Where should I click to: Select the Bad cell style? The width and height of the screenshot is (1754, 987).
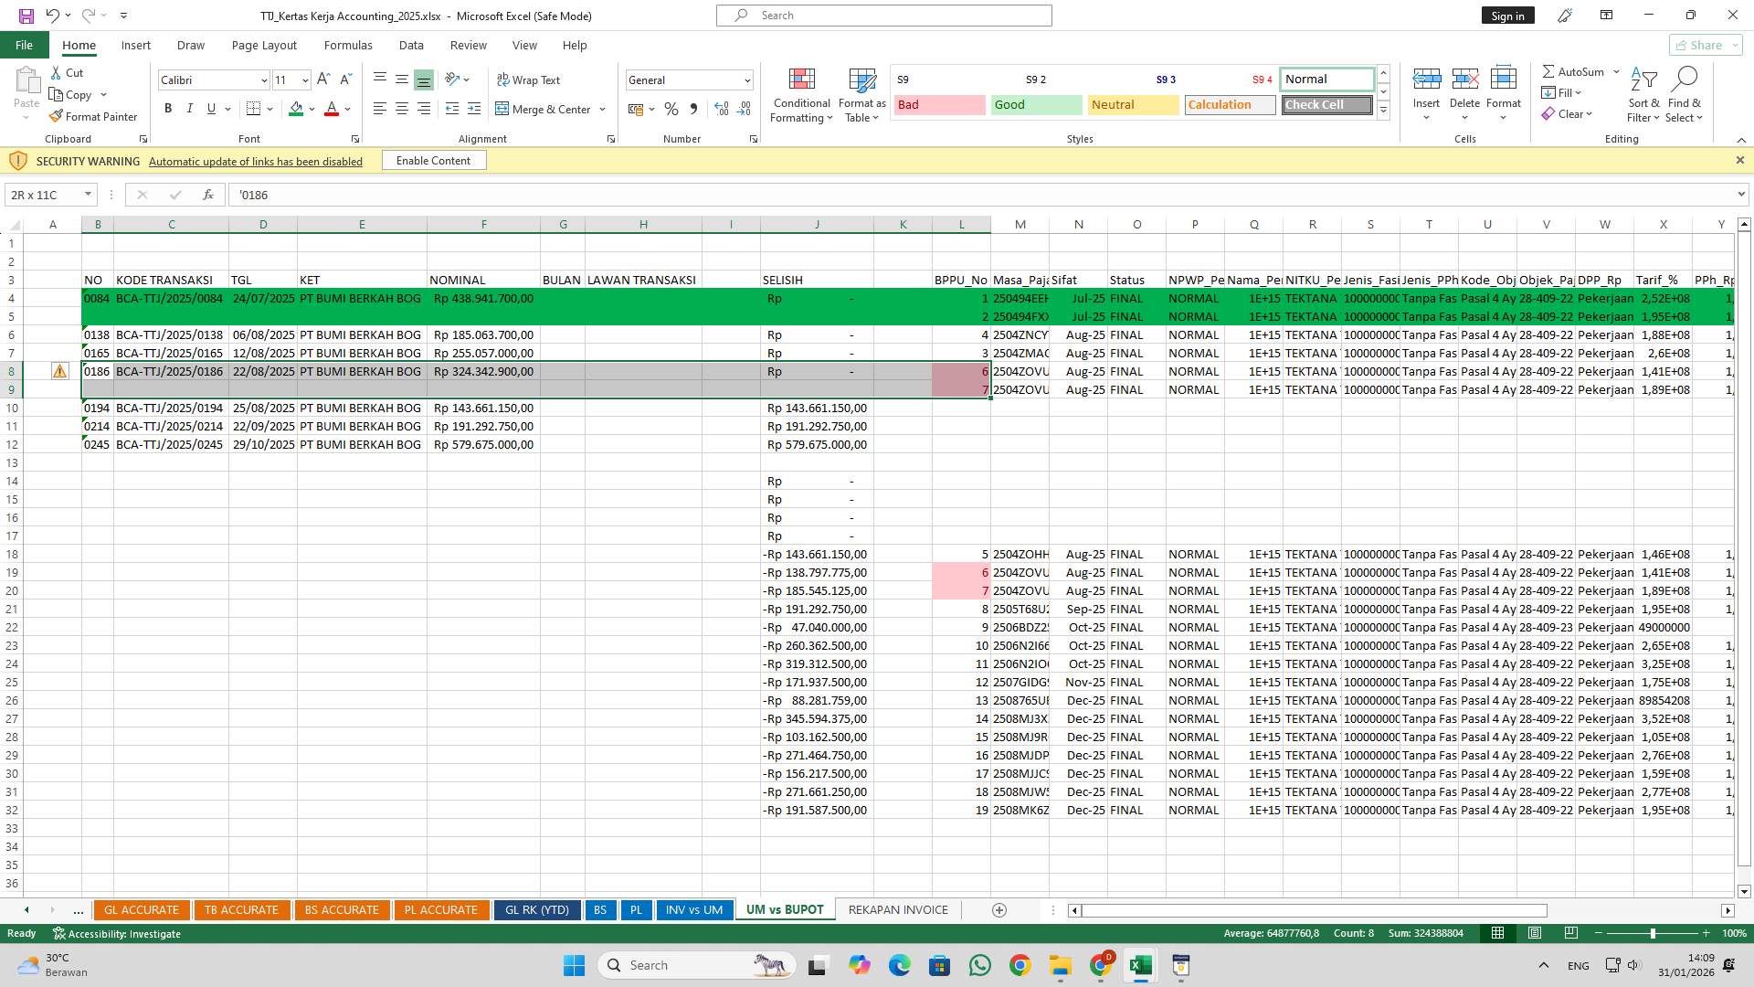[938, 104]
